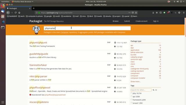Follow the phpoffice/phpspreadsheet replacement link

tap(55, 95)
